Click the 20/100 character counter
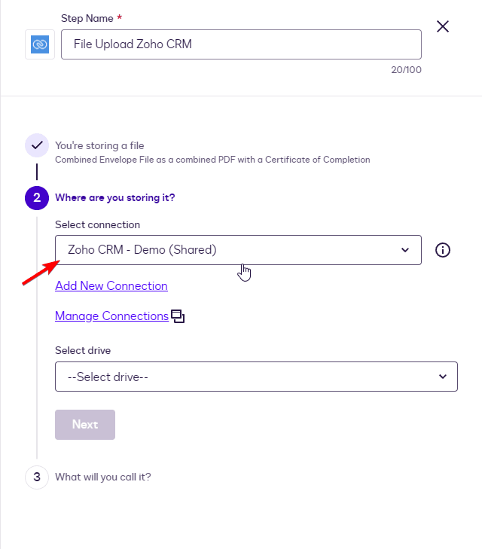Viewport: 482px width, 549px height. coord(408,69)
